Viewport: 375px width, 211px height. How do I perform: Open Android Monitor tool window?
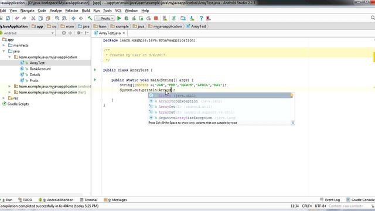click(x=56, y=200)
